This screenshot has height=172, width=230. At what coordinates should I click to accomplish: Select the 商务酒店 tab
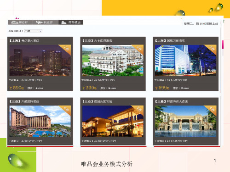point(71,22)
